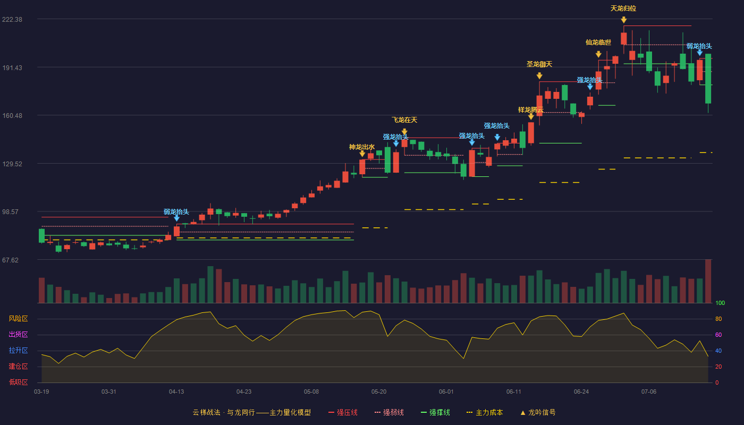Click blue 强龙抬头 arrow beside 飞龙在天
This screenshot has height=425, width=744.
[x=396, y=143]
